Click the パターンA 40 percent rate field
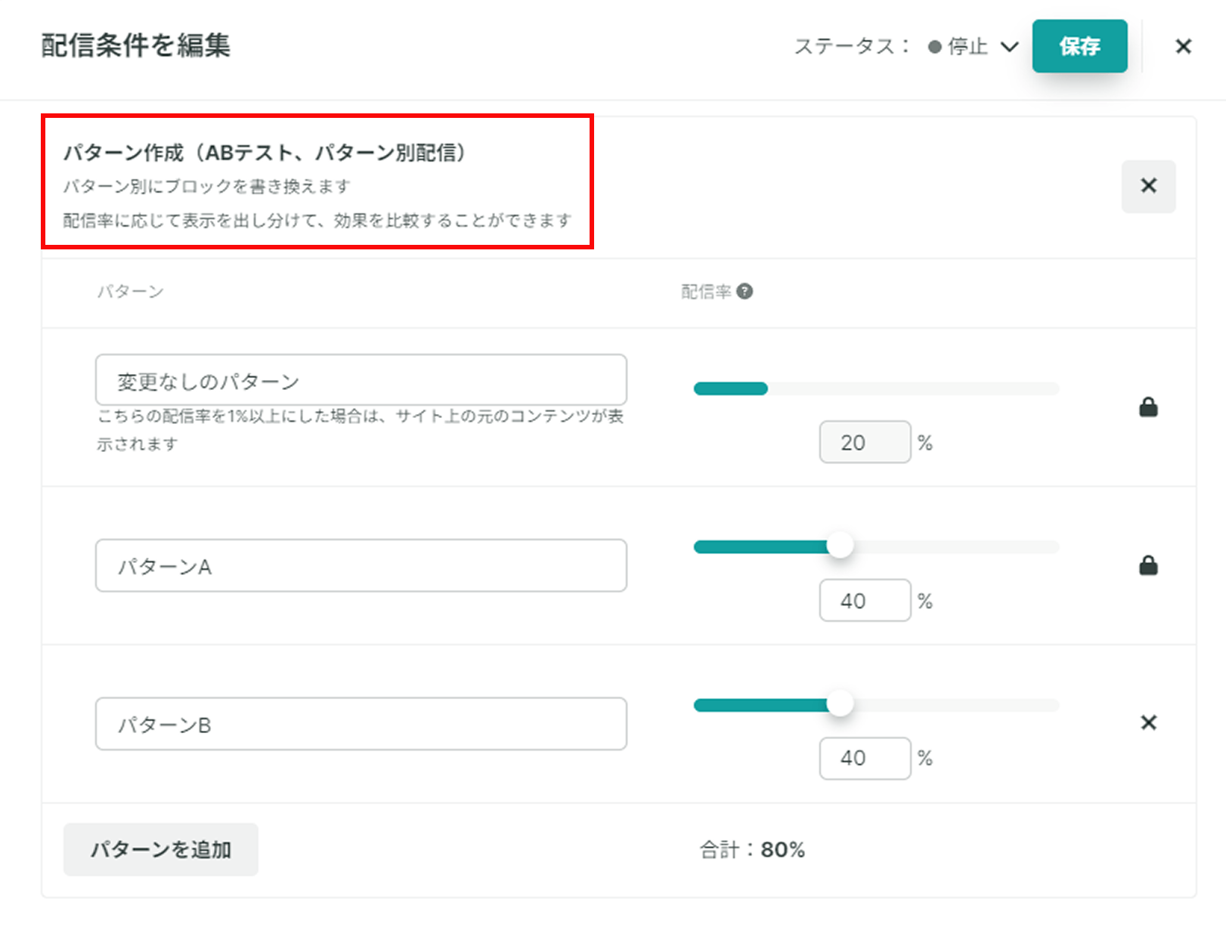 click(865, 600)
